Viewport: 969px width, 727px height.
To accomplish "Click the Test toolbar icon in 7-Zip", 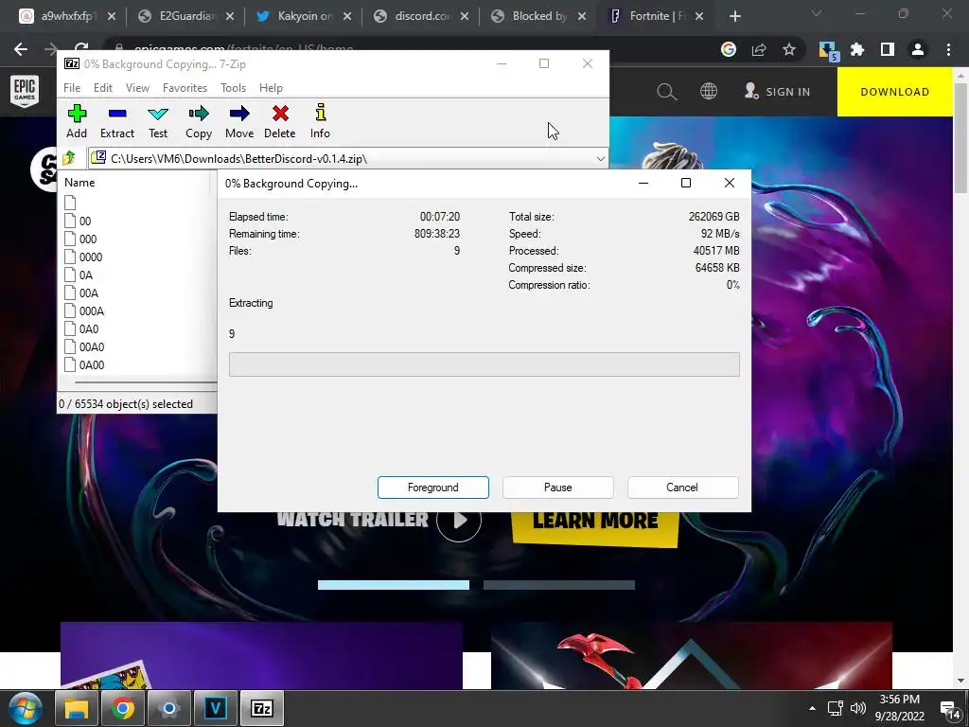I will [158, 121].
